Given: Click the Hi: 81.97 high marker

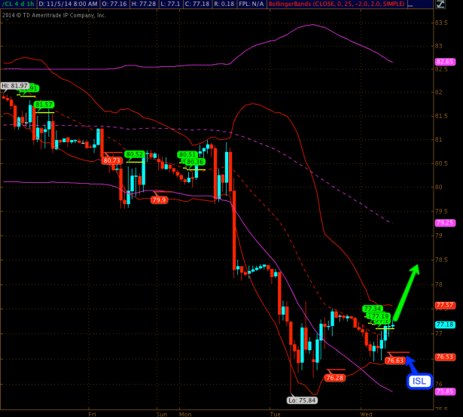Looking at the screenshot, I should click(14, 86).
